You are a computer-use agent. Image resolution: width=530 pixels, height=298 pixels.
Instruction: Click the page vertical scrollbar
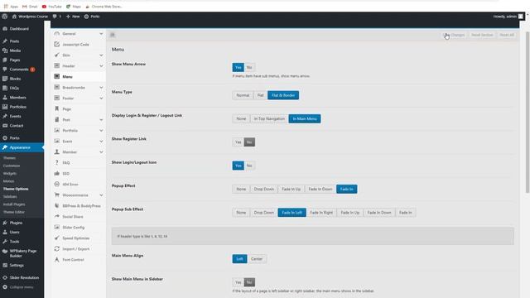tap(528, 113)
